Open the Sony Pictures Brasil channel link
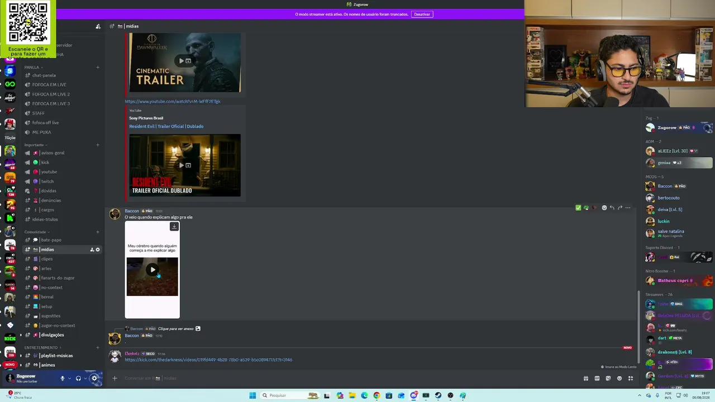 click(x=146, y=118)
